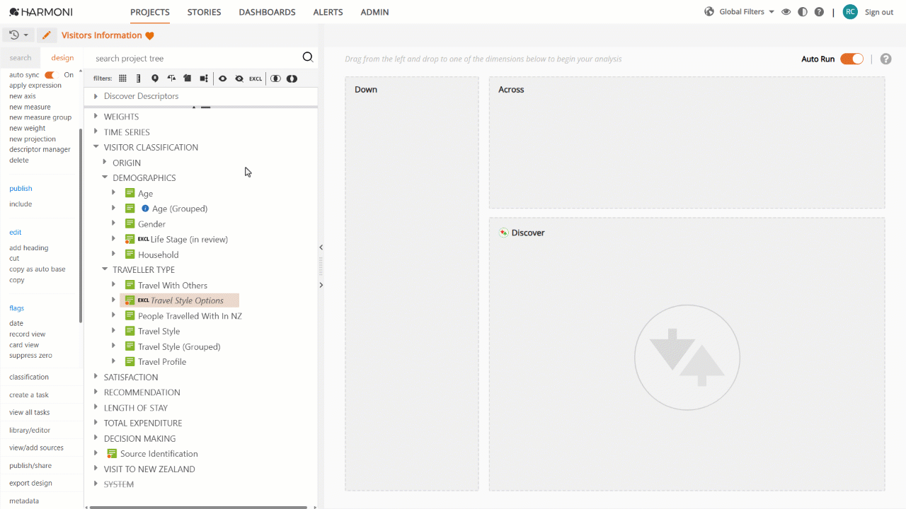Click the Harmoni logo
Image resolution: width=906 pixels, height=509 pixels.
click(41, 12)
